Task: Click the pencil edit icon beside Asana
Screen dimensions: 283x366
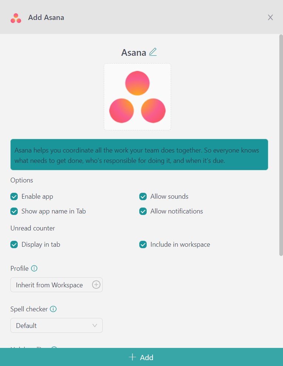Action: (153, 52)
